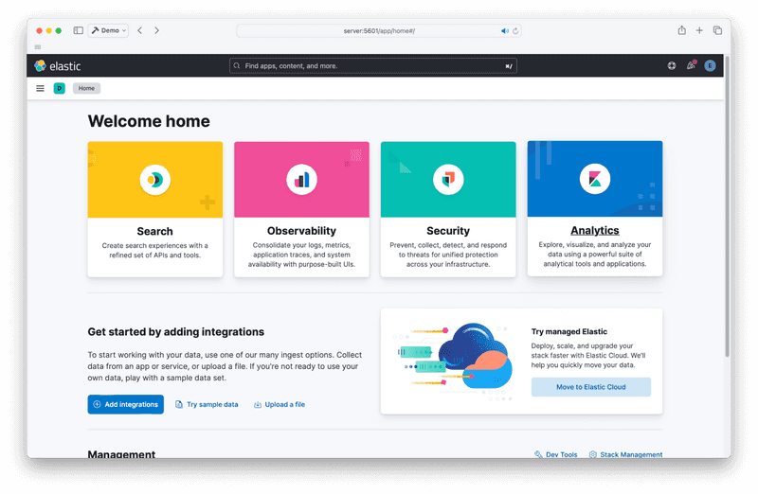Image resolution: width=758 pixels, height=494 pixels.
Task: Toggle the Safari sidebar
Action: click(79, 30)
